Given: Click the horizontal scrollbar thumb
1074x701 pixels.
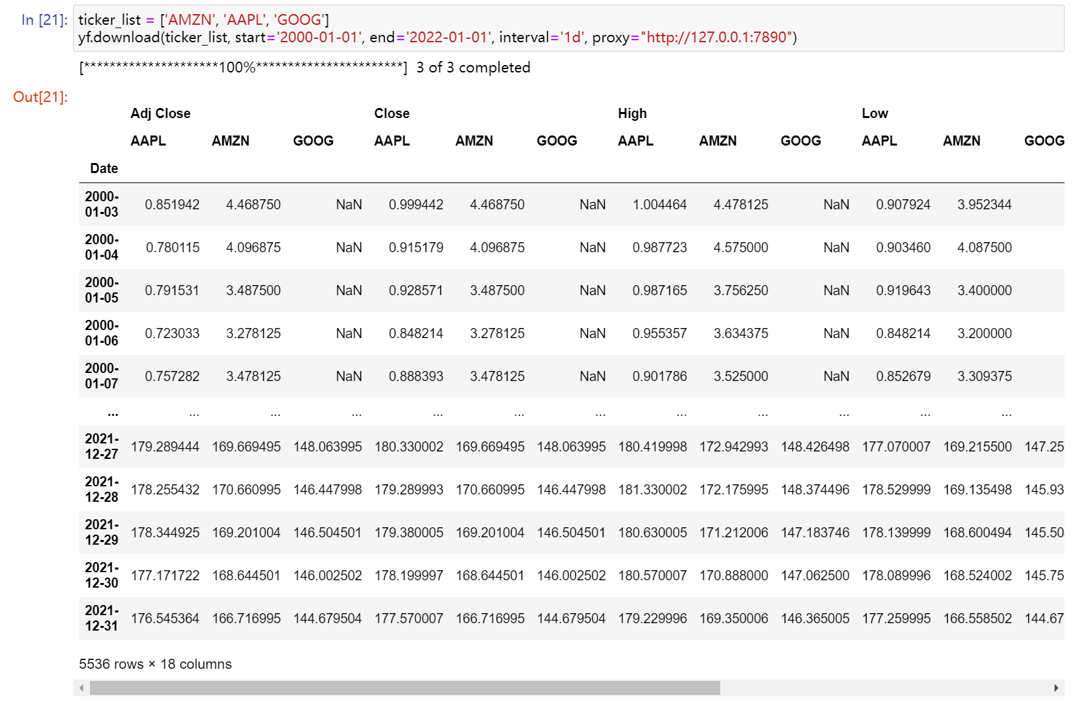Looking at the screenshot, I should [x=405, y=688].
